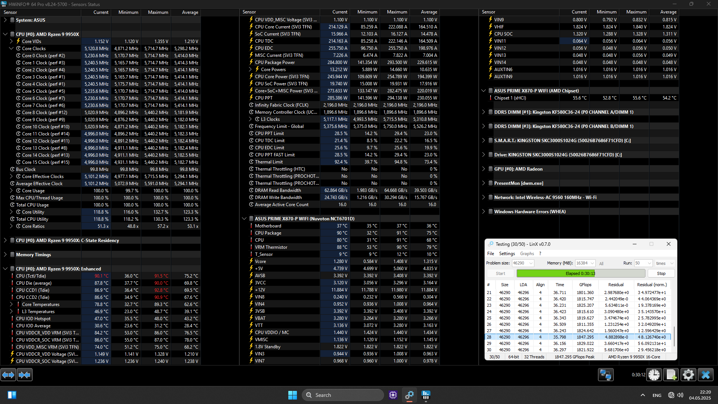Open the Settings menu in LinX
Image resolution: width=718 pixels, height=404 pixels.
click(507, 254)
